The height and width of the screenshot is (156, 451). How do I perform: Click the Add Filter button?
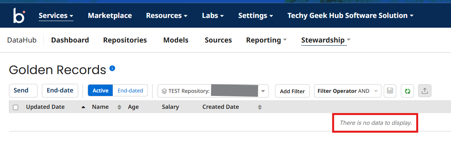292,91
